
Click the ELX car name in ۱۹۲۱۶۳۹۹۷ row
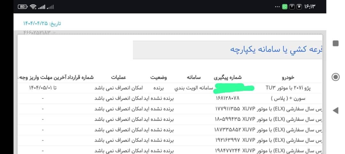click(x=282, y=140)
